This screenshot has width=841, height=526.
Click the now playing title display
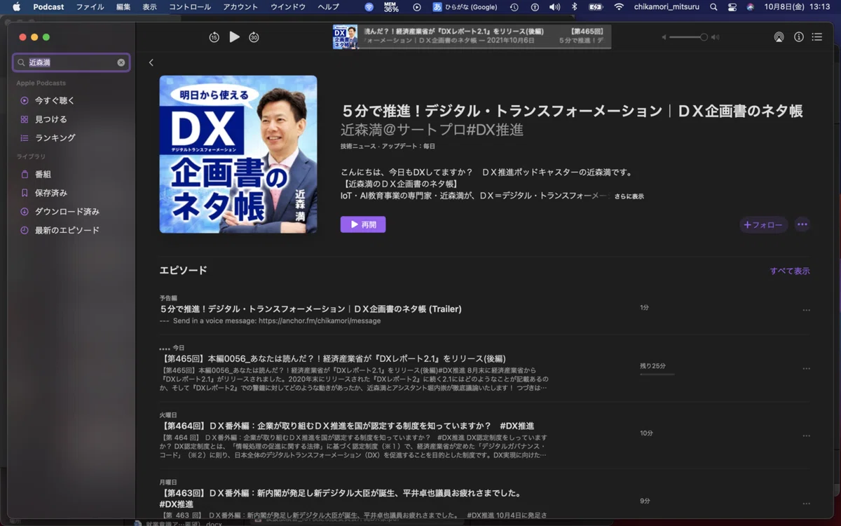[484, 37]
